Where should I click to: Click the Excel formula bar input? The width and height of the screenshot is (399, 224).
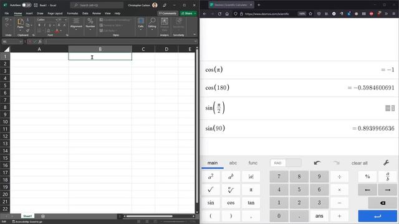pos(120,42)
